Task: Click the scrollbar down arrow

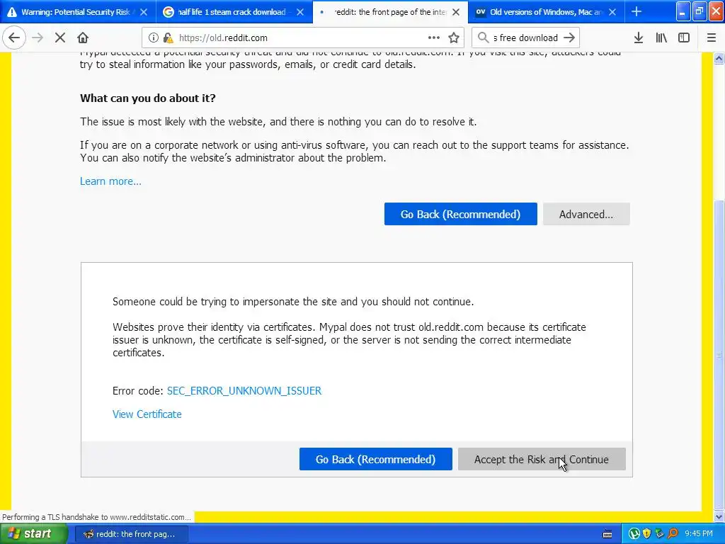Action: (719, 516)
